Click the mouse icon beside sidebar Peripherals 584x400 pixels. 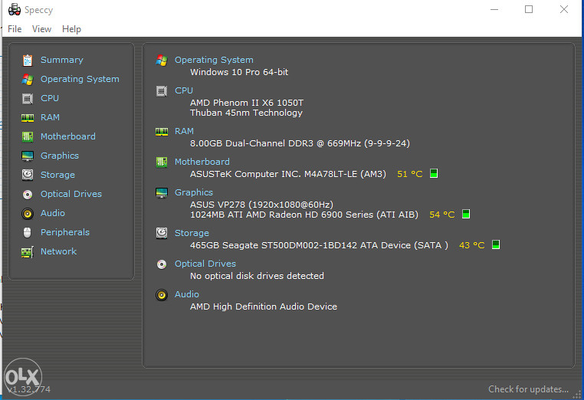click(27, 232)
